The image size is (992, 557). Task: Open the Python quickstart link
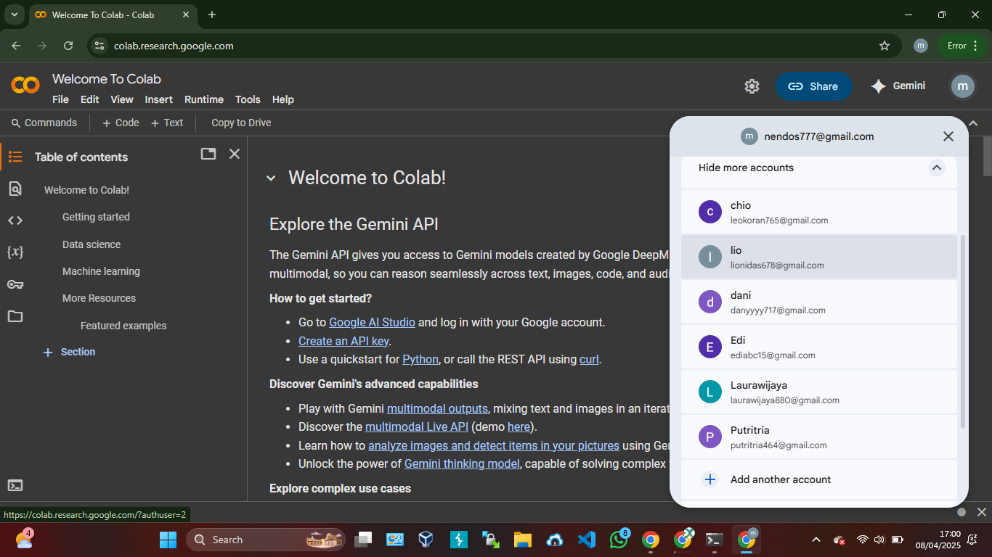[x=420, y=359]
